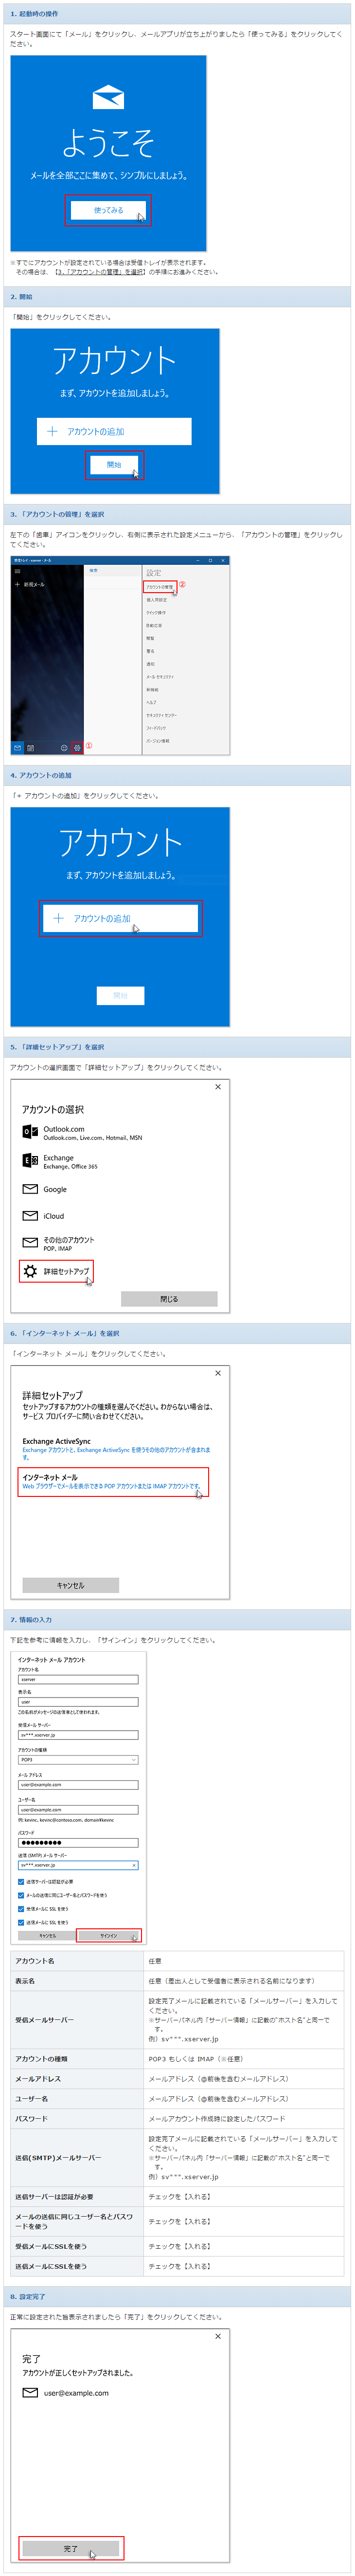Click the 詳細セットアップ gear icon
The height and width of the screenshot is (2576, 355).
pyautogui.click(x=30, y=1271)
